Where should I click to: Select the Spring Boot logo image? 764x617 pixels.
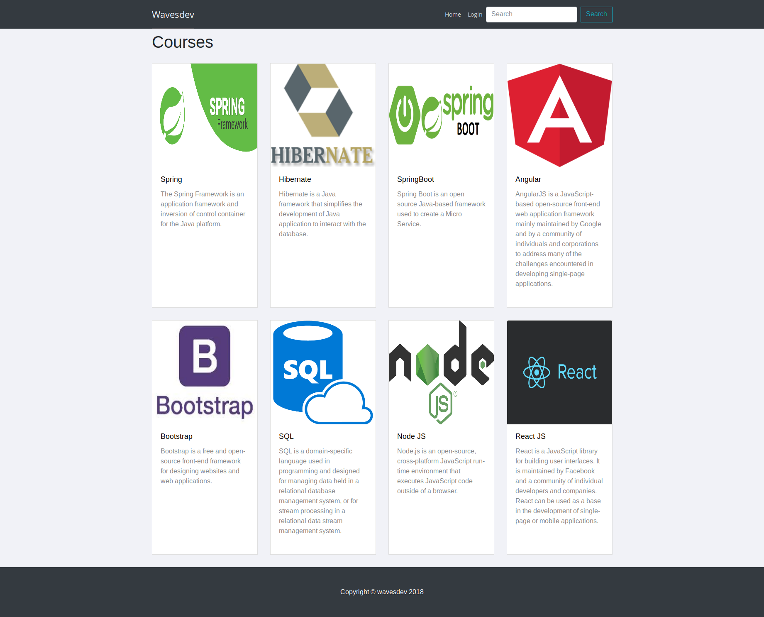click(441, 115)
